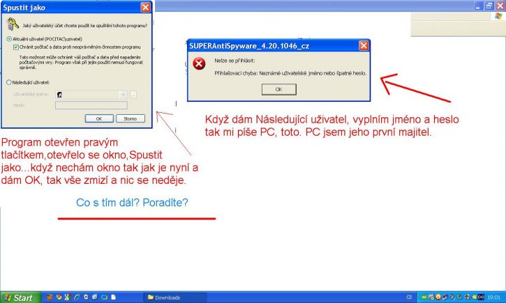Open the 'Downloads' taskbar button
This screenshot has height=303, width=506.
pos(174,297)
